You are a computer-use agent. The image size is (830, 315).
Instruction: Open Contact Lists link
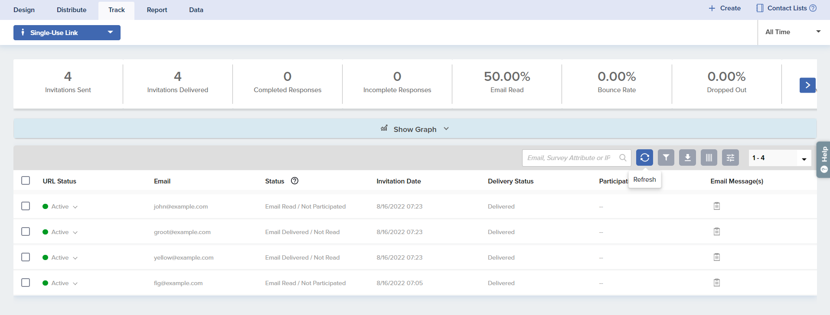click(x=786, y=8)
